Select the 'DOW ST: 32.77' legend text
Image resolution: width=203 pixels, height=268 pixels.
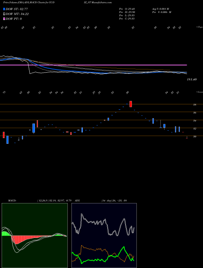point(17,9)
